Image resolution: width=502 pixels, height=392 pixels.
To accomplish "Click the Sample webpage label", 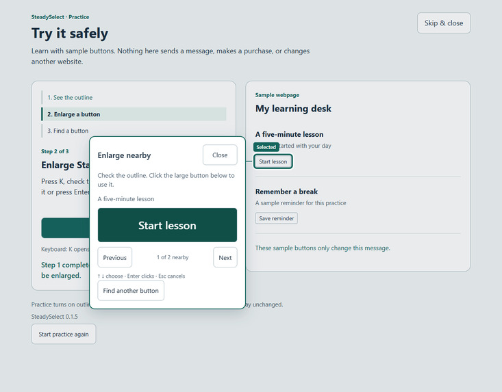I will pyautogui.click(x=277, y=95).
